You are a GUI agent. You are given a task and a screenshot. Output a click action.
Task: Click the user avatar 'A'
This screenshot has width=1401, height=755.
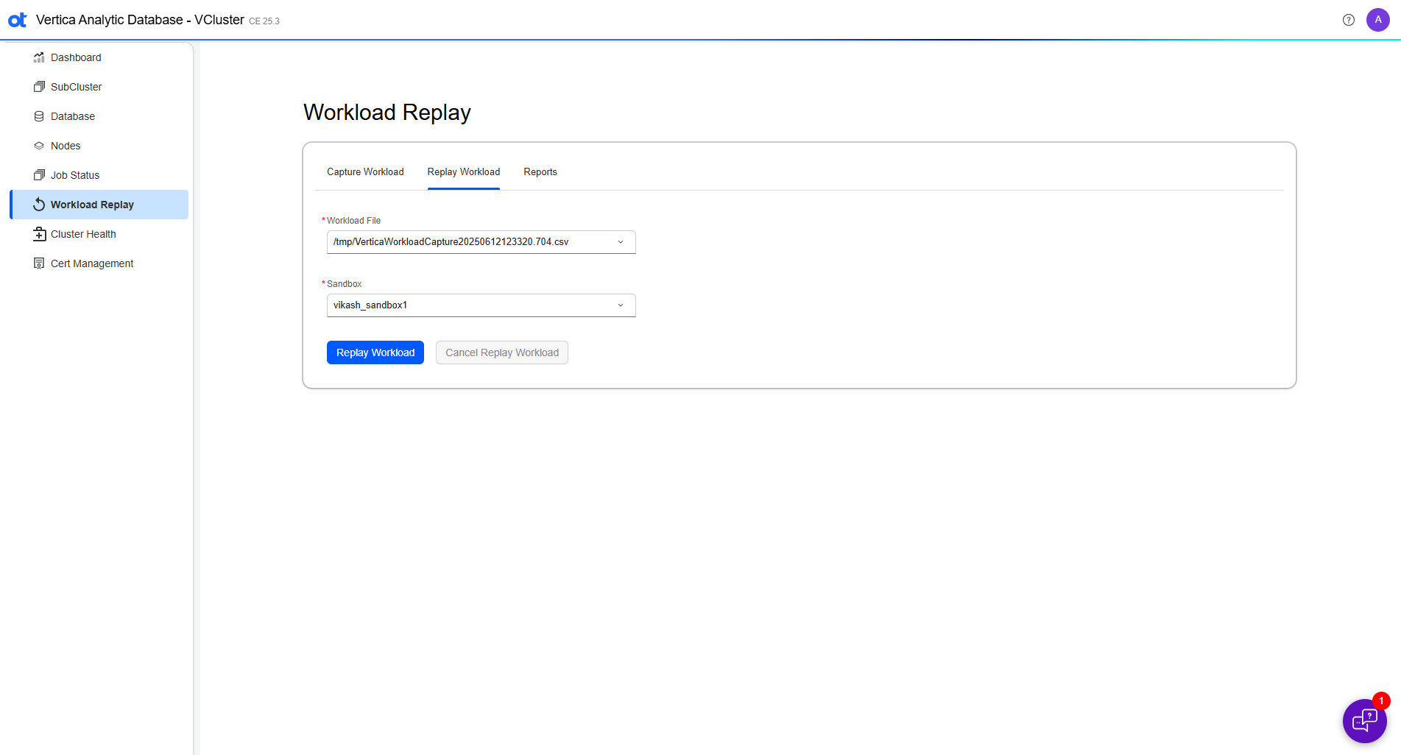tap(1377, 20)
